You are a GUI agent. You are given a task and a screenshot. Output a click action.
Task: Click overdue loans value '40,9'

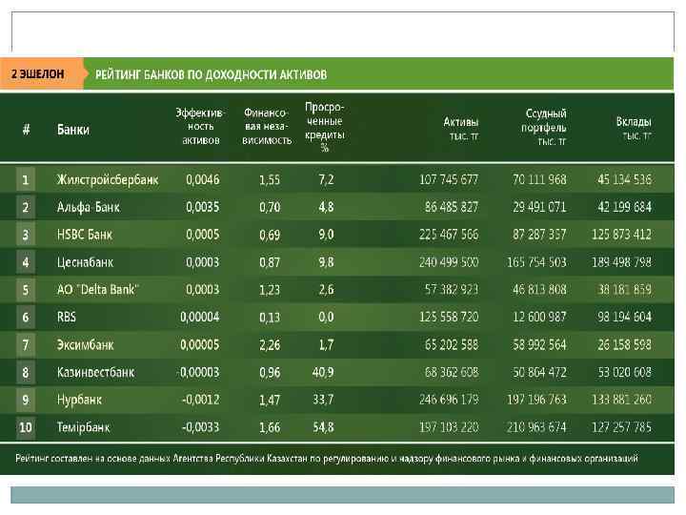coord(323,372)
